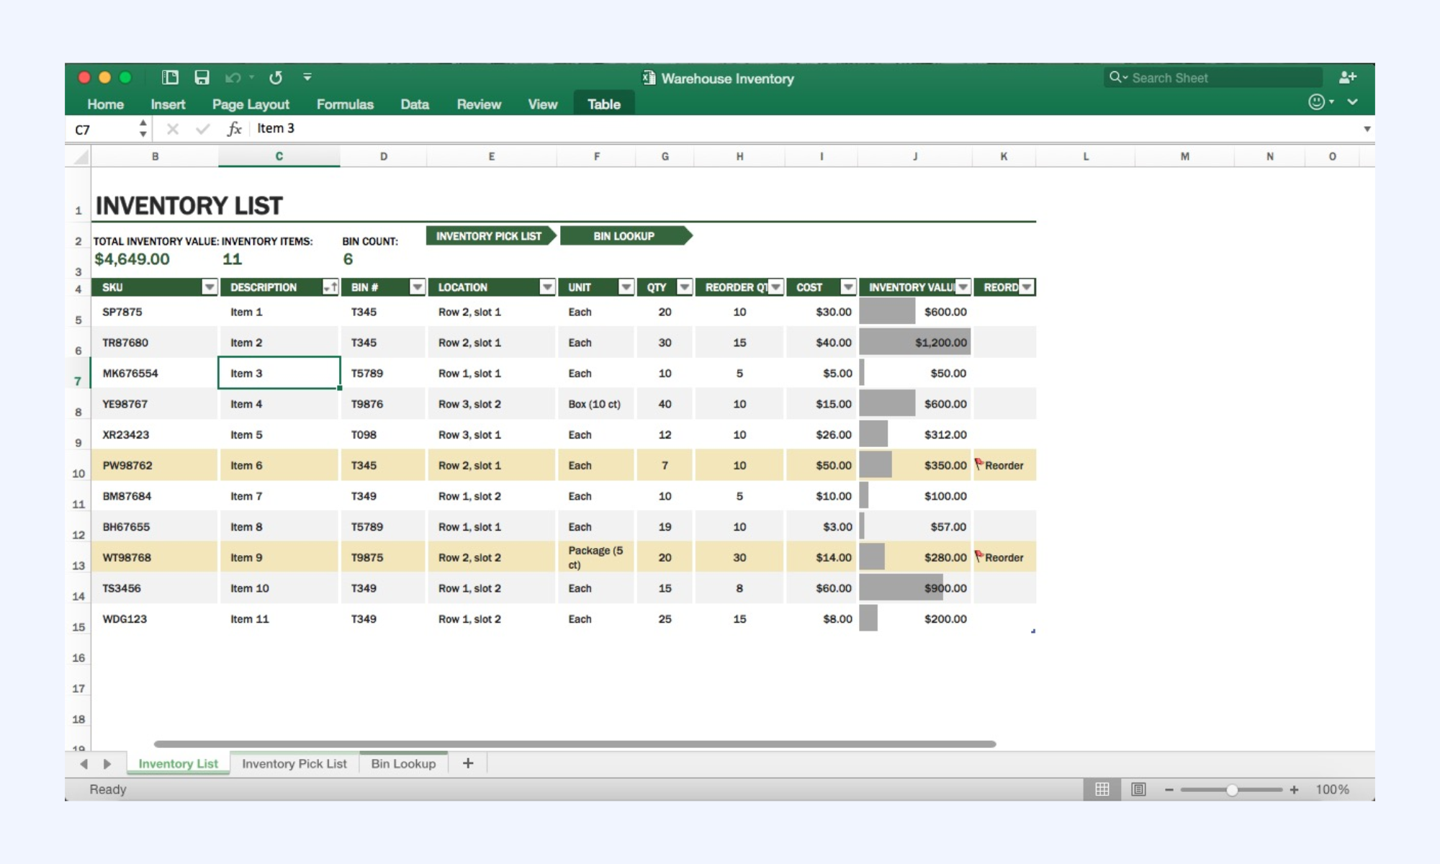
Task: Open the View ribbon tab
Action: (542, 104)
